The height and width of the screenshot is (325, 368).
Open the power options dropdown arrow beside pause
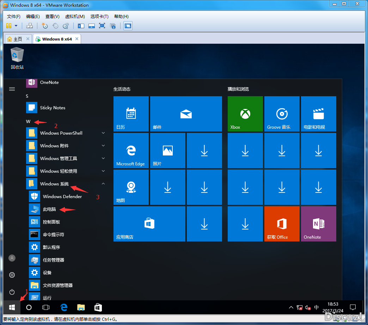pyautogui.click(x=16, y=26)
